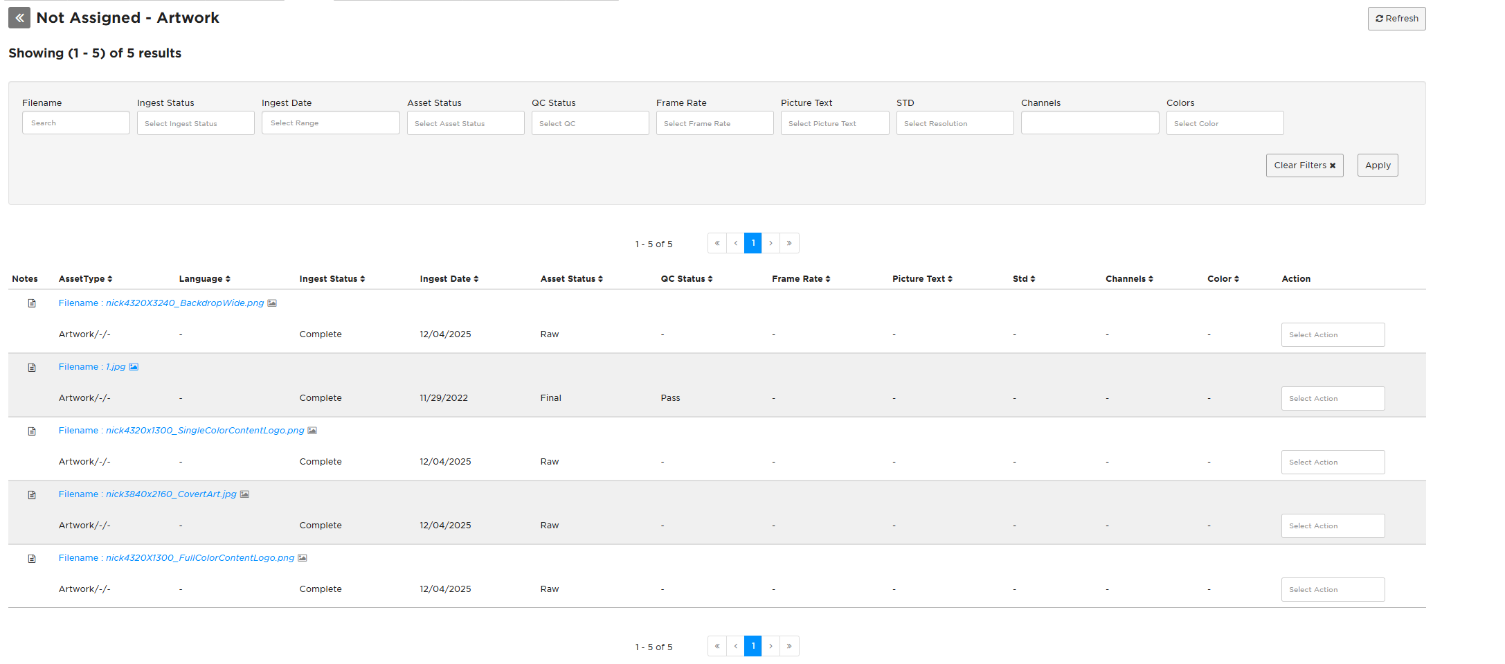Preview image icon beside nick4320X3240_BackdropWide.png
This screenshot has height=664, width=1505.
272,303
